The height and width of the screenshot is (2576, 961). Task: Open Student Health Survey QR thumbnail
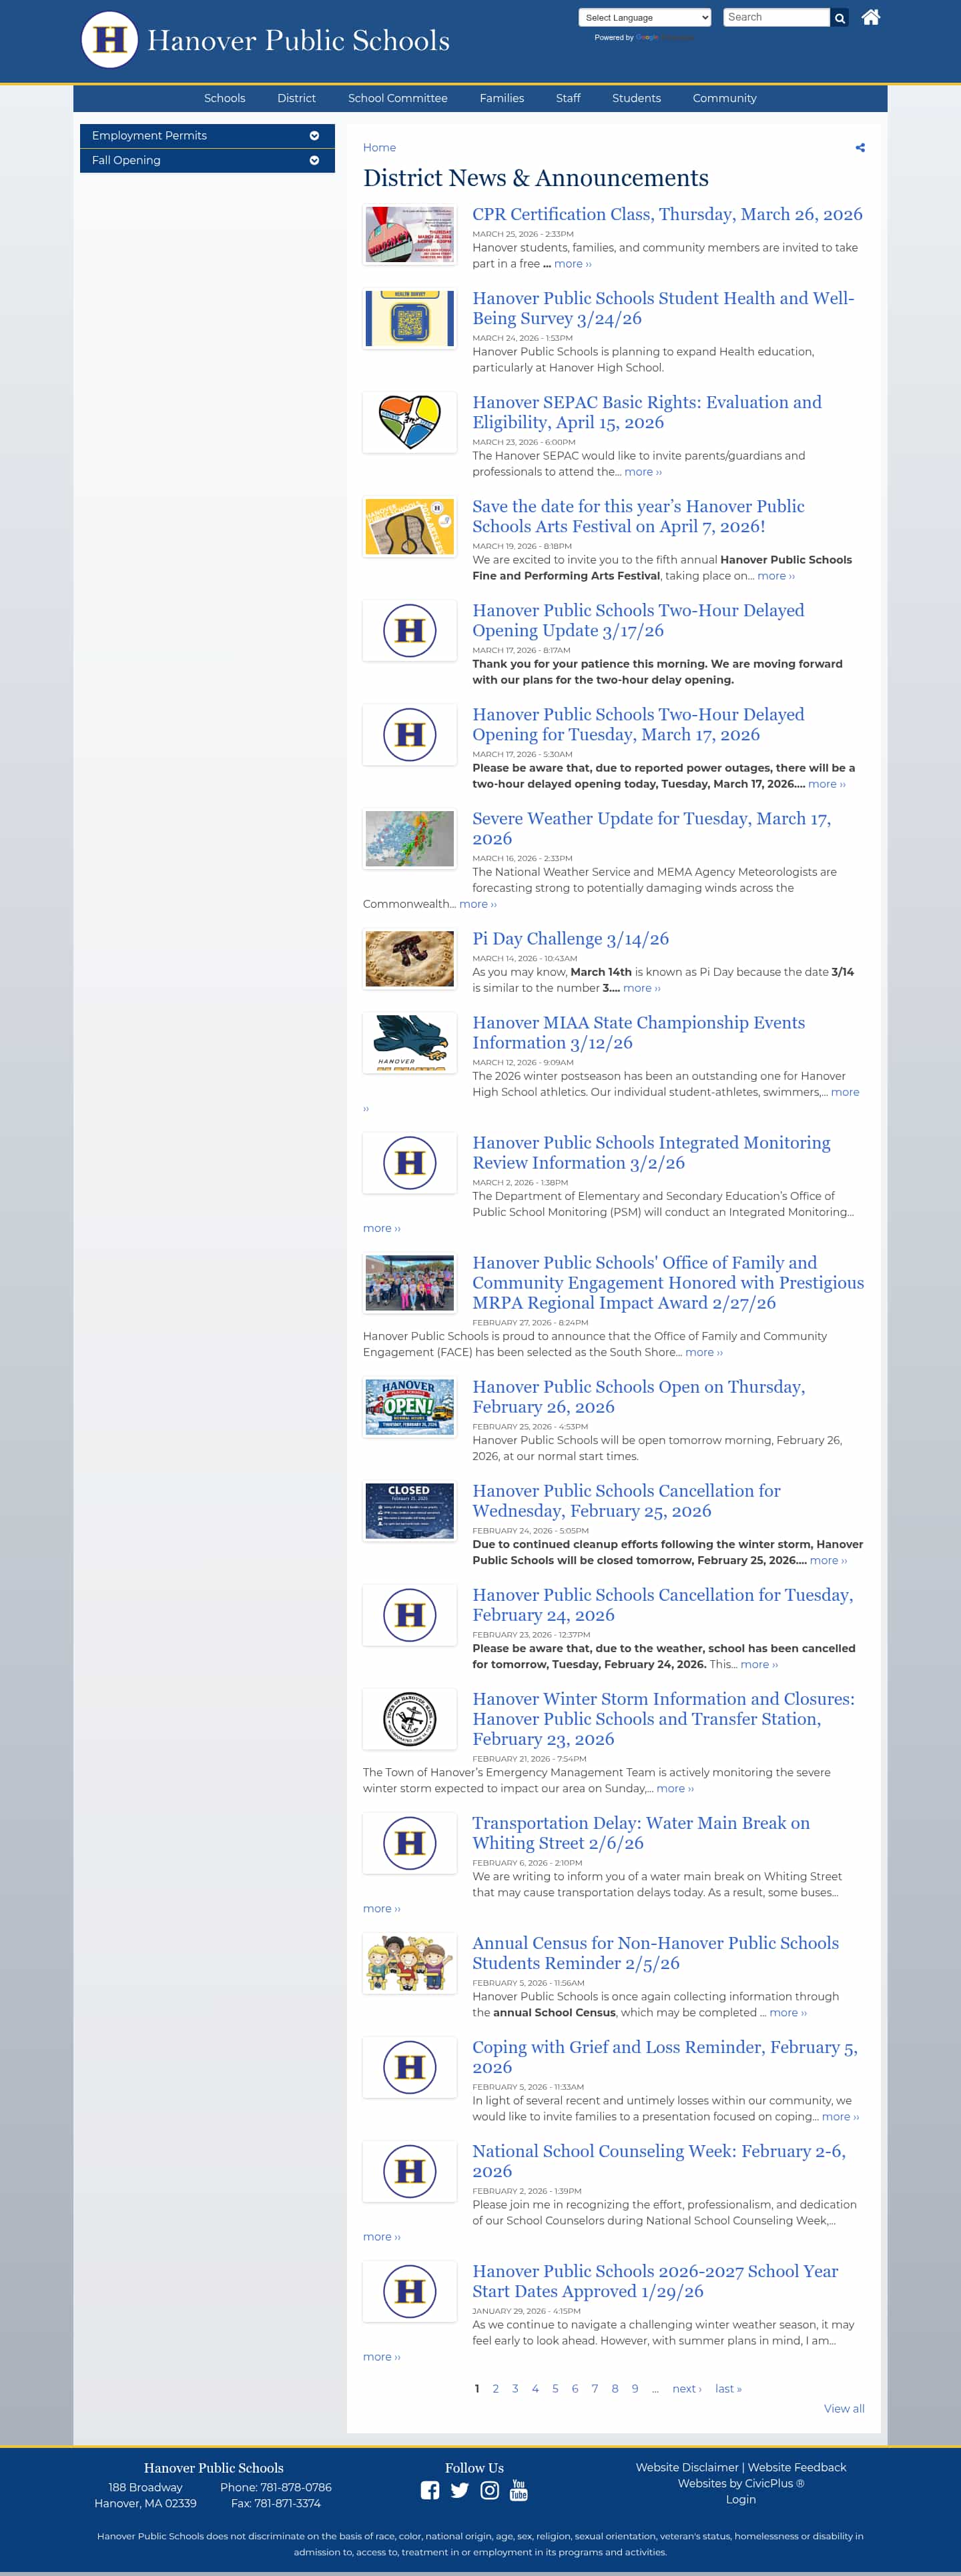(x=410, y=319)
